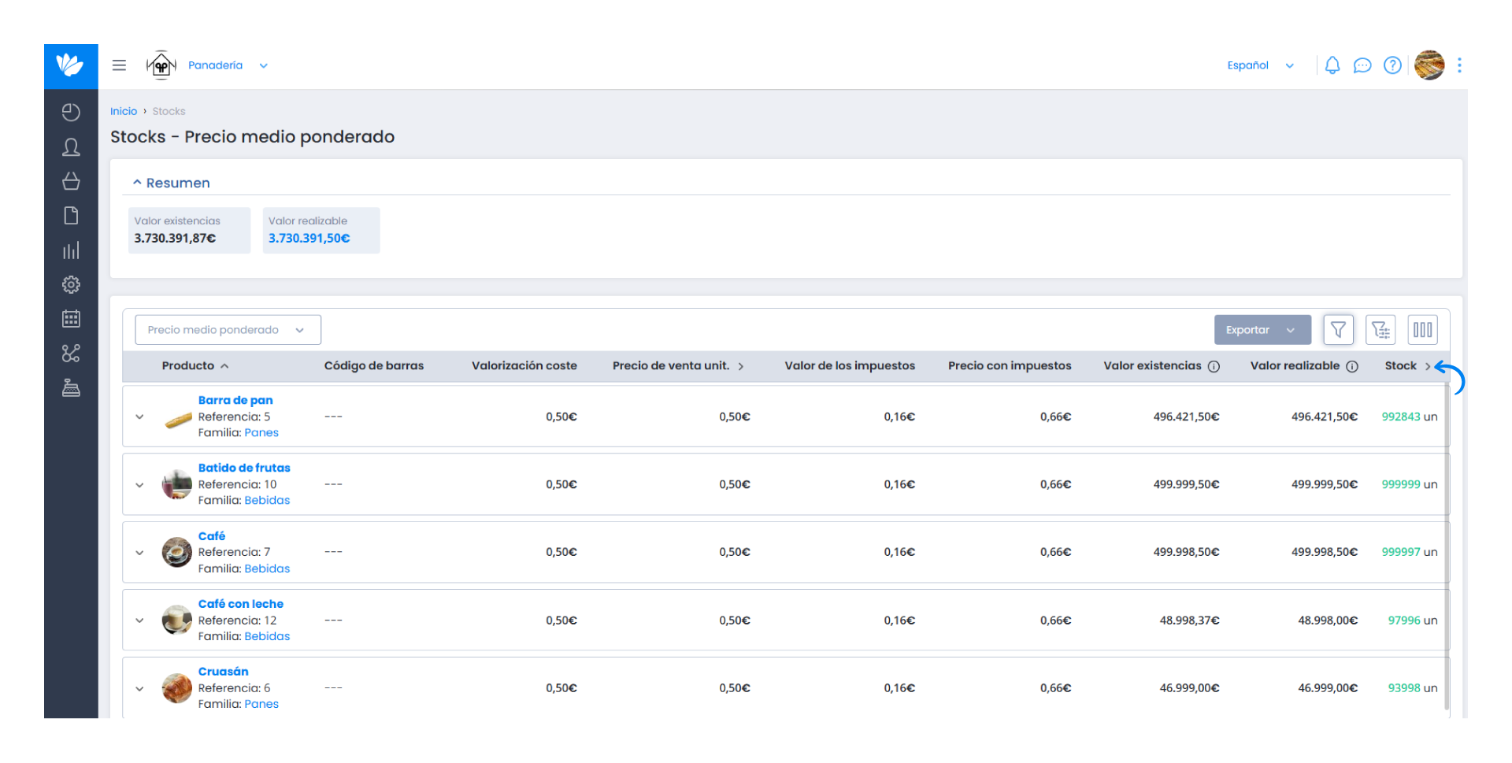
Task: Expand the Barra de pan row
Action: pos(139,417)
